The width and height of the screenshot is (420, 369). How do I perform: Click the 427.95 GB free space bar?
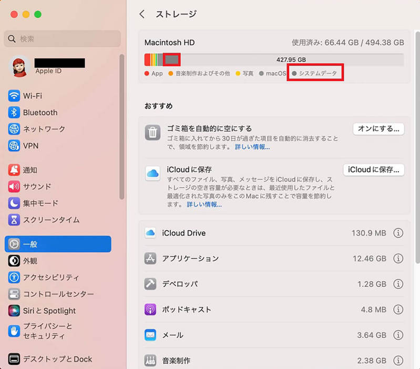coord(292,59)
